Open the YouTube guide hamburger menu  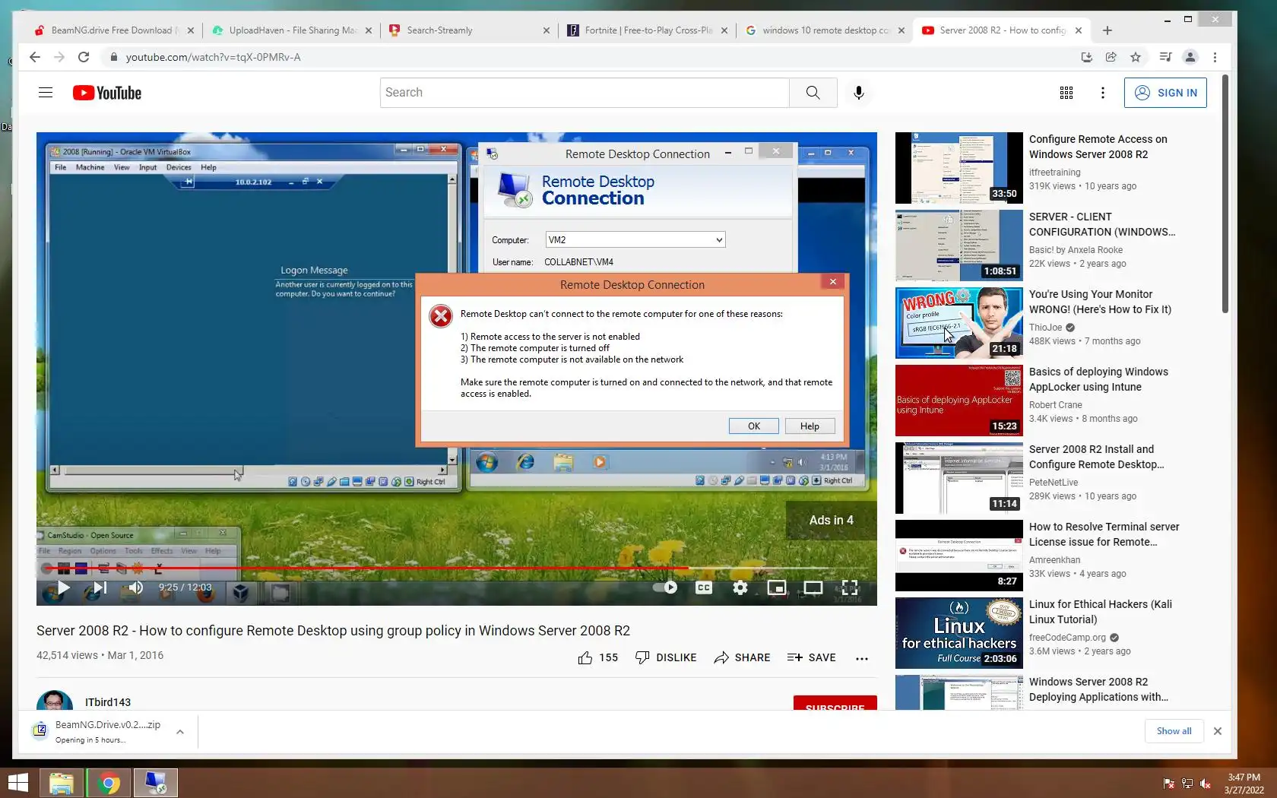46,93
